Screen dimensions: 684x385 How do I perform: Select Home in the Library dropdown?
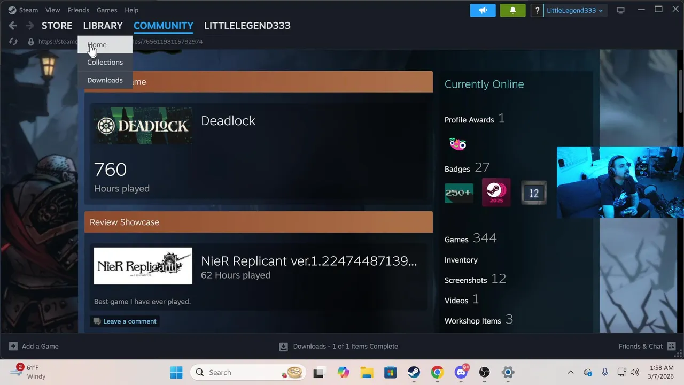click(x=105, y=45)
